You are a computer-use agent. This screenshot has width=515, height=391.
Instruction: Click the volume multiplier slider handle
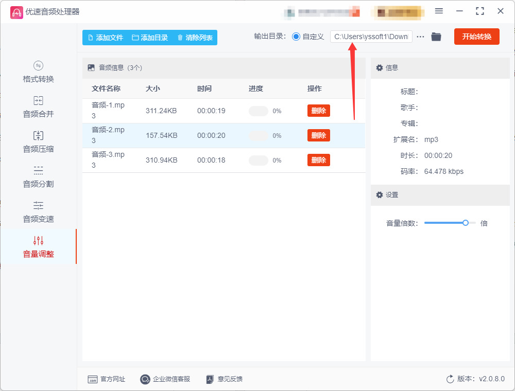(466, 223)
